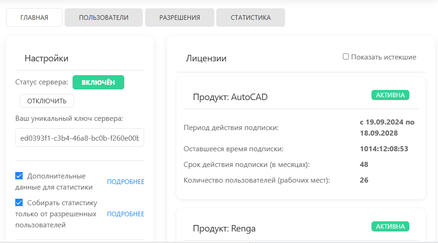Click the АКТИВНА badge on AutoCAD license
The image size is (438, 243).
click(390, 95)
